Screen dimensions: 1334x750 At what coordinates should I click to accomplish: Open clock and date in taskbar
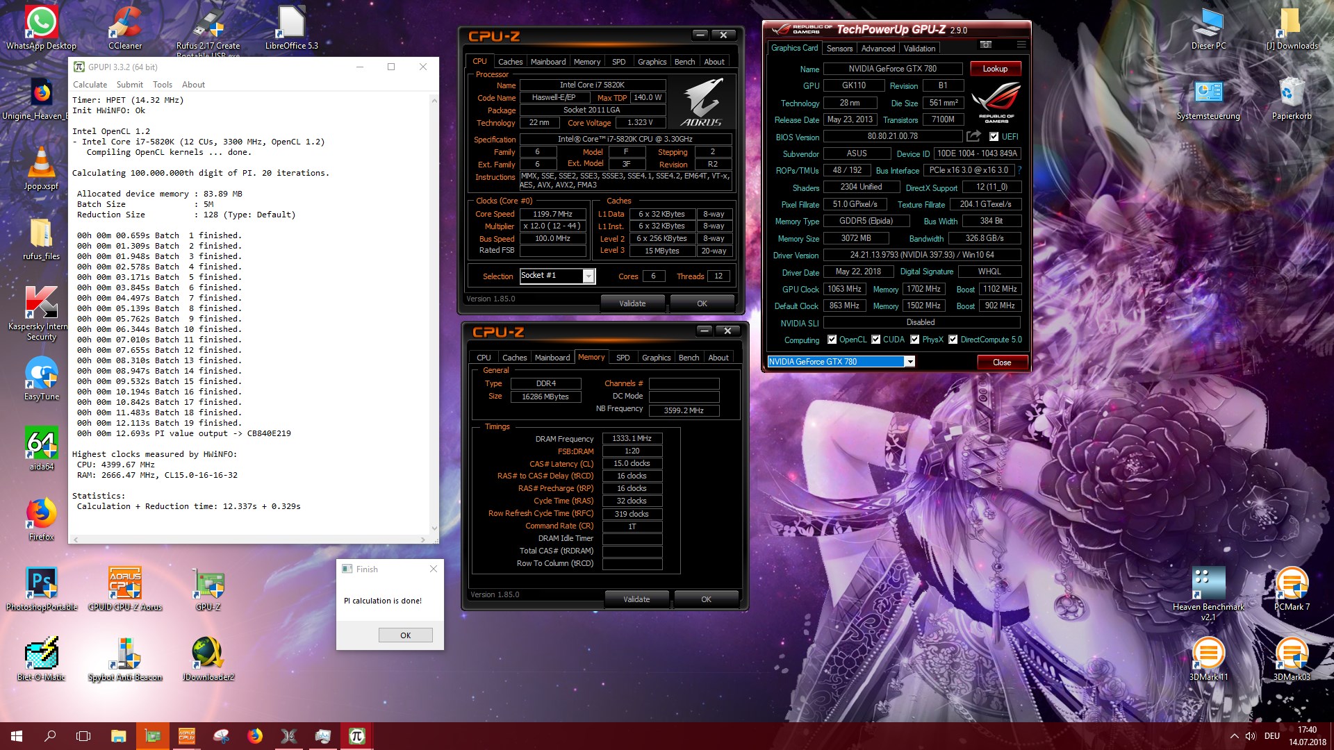coord(1307,736)
